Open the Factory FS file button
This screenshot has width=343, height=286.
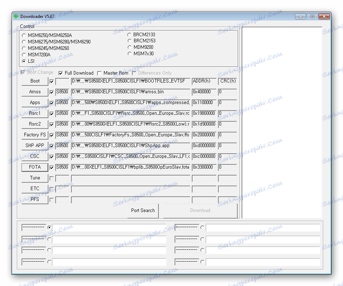tap(35, 135)
